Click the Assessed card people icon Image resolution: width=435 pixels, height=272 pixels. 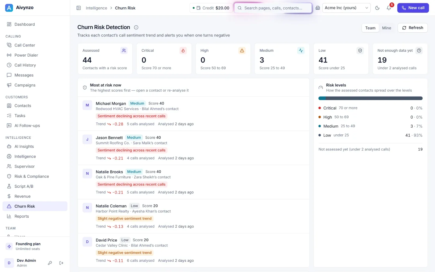coord(124,51)
